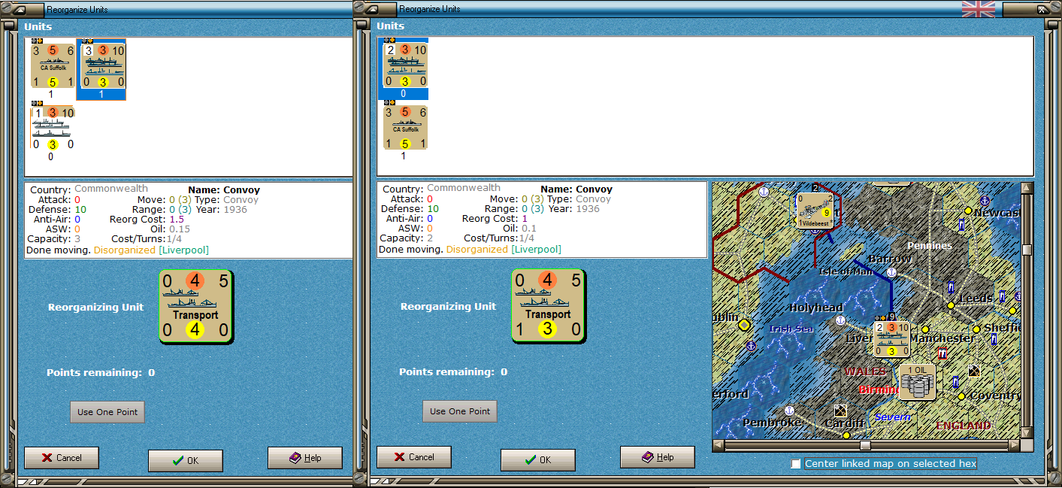Click the Barrow port symbol on the map
This screenshot has width=1062, height=488.
[x=891, y=272]
